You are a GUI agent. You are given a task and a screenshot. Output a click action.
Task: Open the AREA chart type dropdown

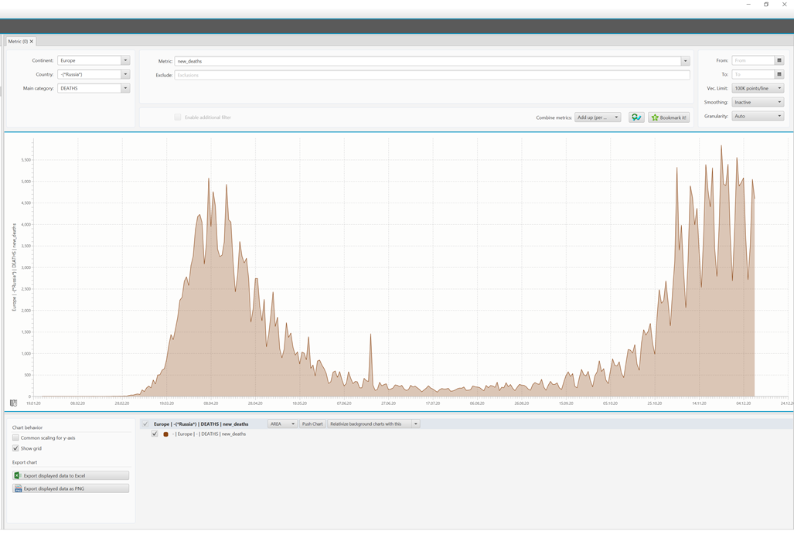pos(282,424)
